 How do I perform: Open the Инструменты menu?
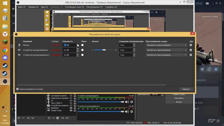coord(94,7)
